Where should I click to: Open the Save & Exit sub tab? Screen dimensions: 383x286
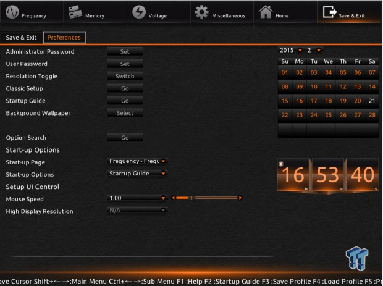(21, 37)
